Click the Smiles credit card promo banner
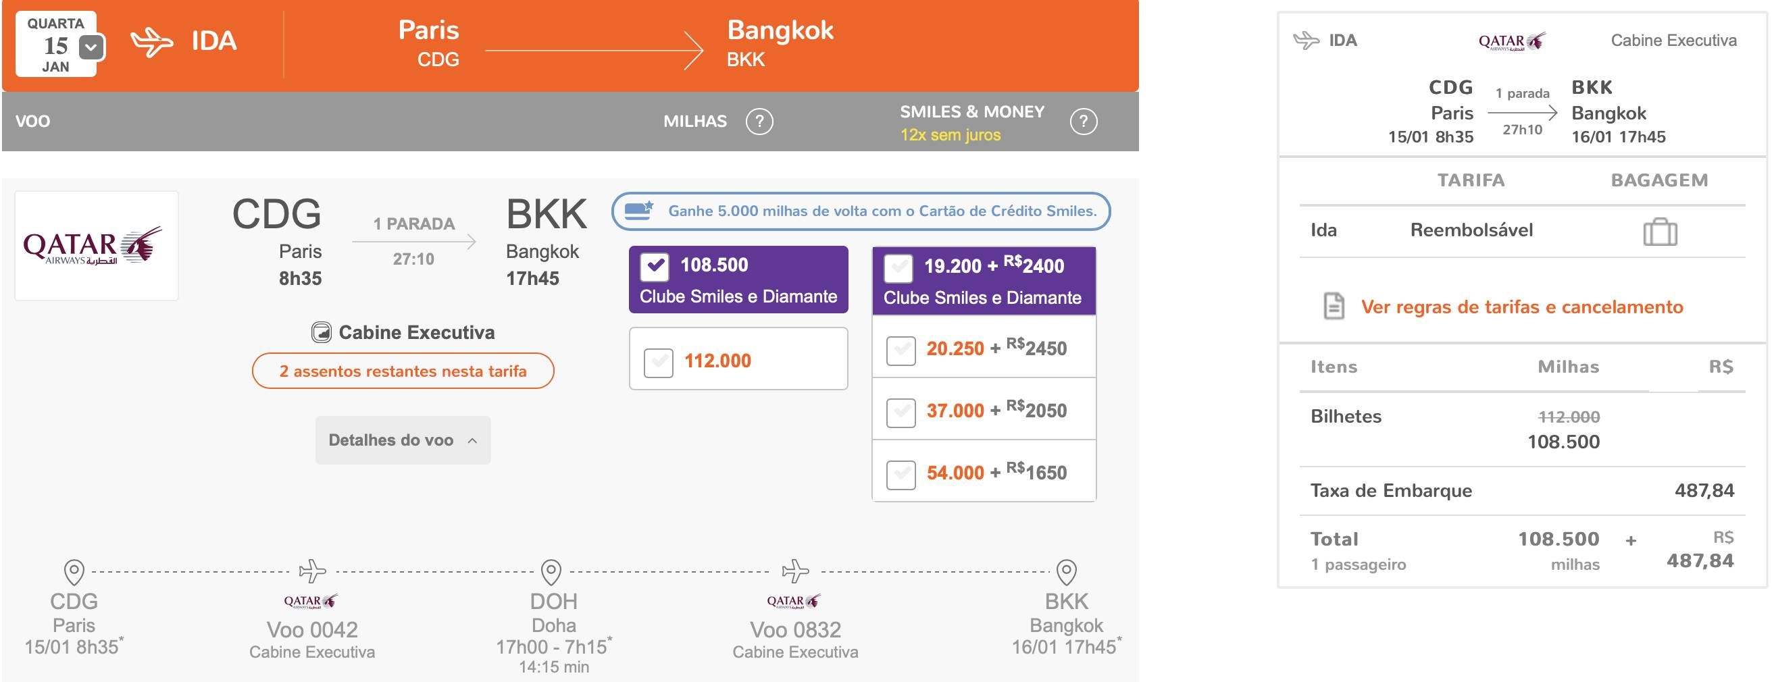 click(861, 211)
